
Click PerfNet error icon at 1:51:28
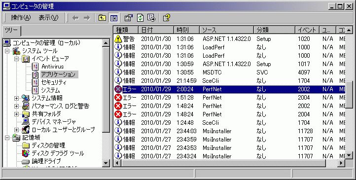(x=118, y=98)
